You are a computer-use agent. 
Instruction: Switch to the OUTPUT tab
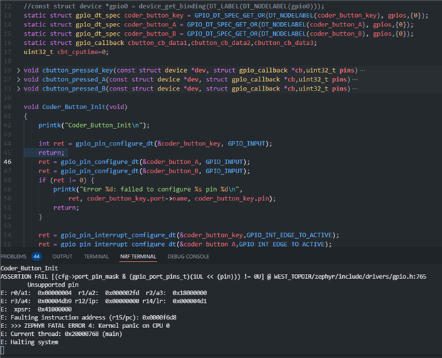coord(62,257)
